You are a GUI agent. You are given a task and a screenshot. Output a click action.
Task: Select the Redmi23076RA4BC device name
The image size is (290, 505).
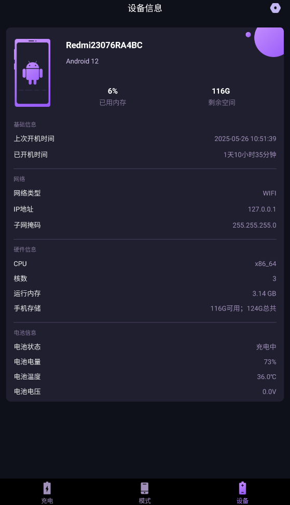[x=104, y=46]
